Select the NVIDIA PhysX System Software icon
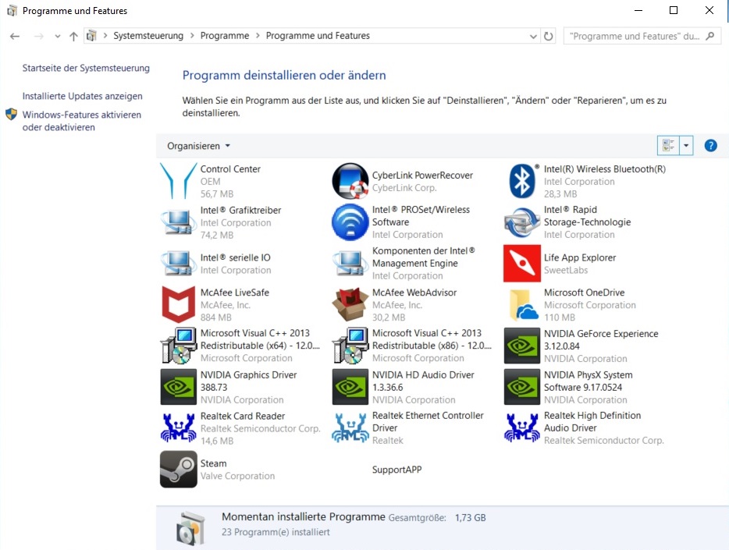This screenshot has width=729, height=550. (522, 387)
